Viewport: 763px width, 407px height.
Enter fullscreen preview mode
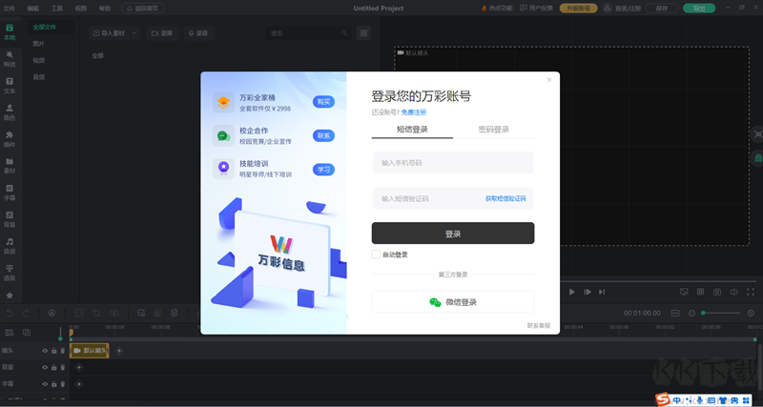pyautogui.click(x=751, y=292)
